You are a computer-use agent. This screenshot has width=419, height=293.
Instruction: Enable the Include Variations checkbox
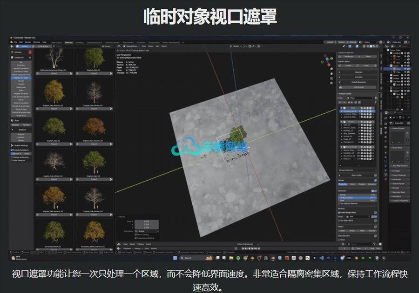(x=13, y=151)
